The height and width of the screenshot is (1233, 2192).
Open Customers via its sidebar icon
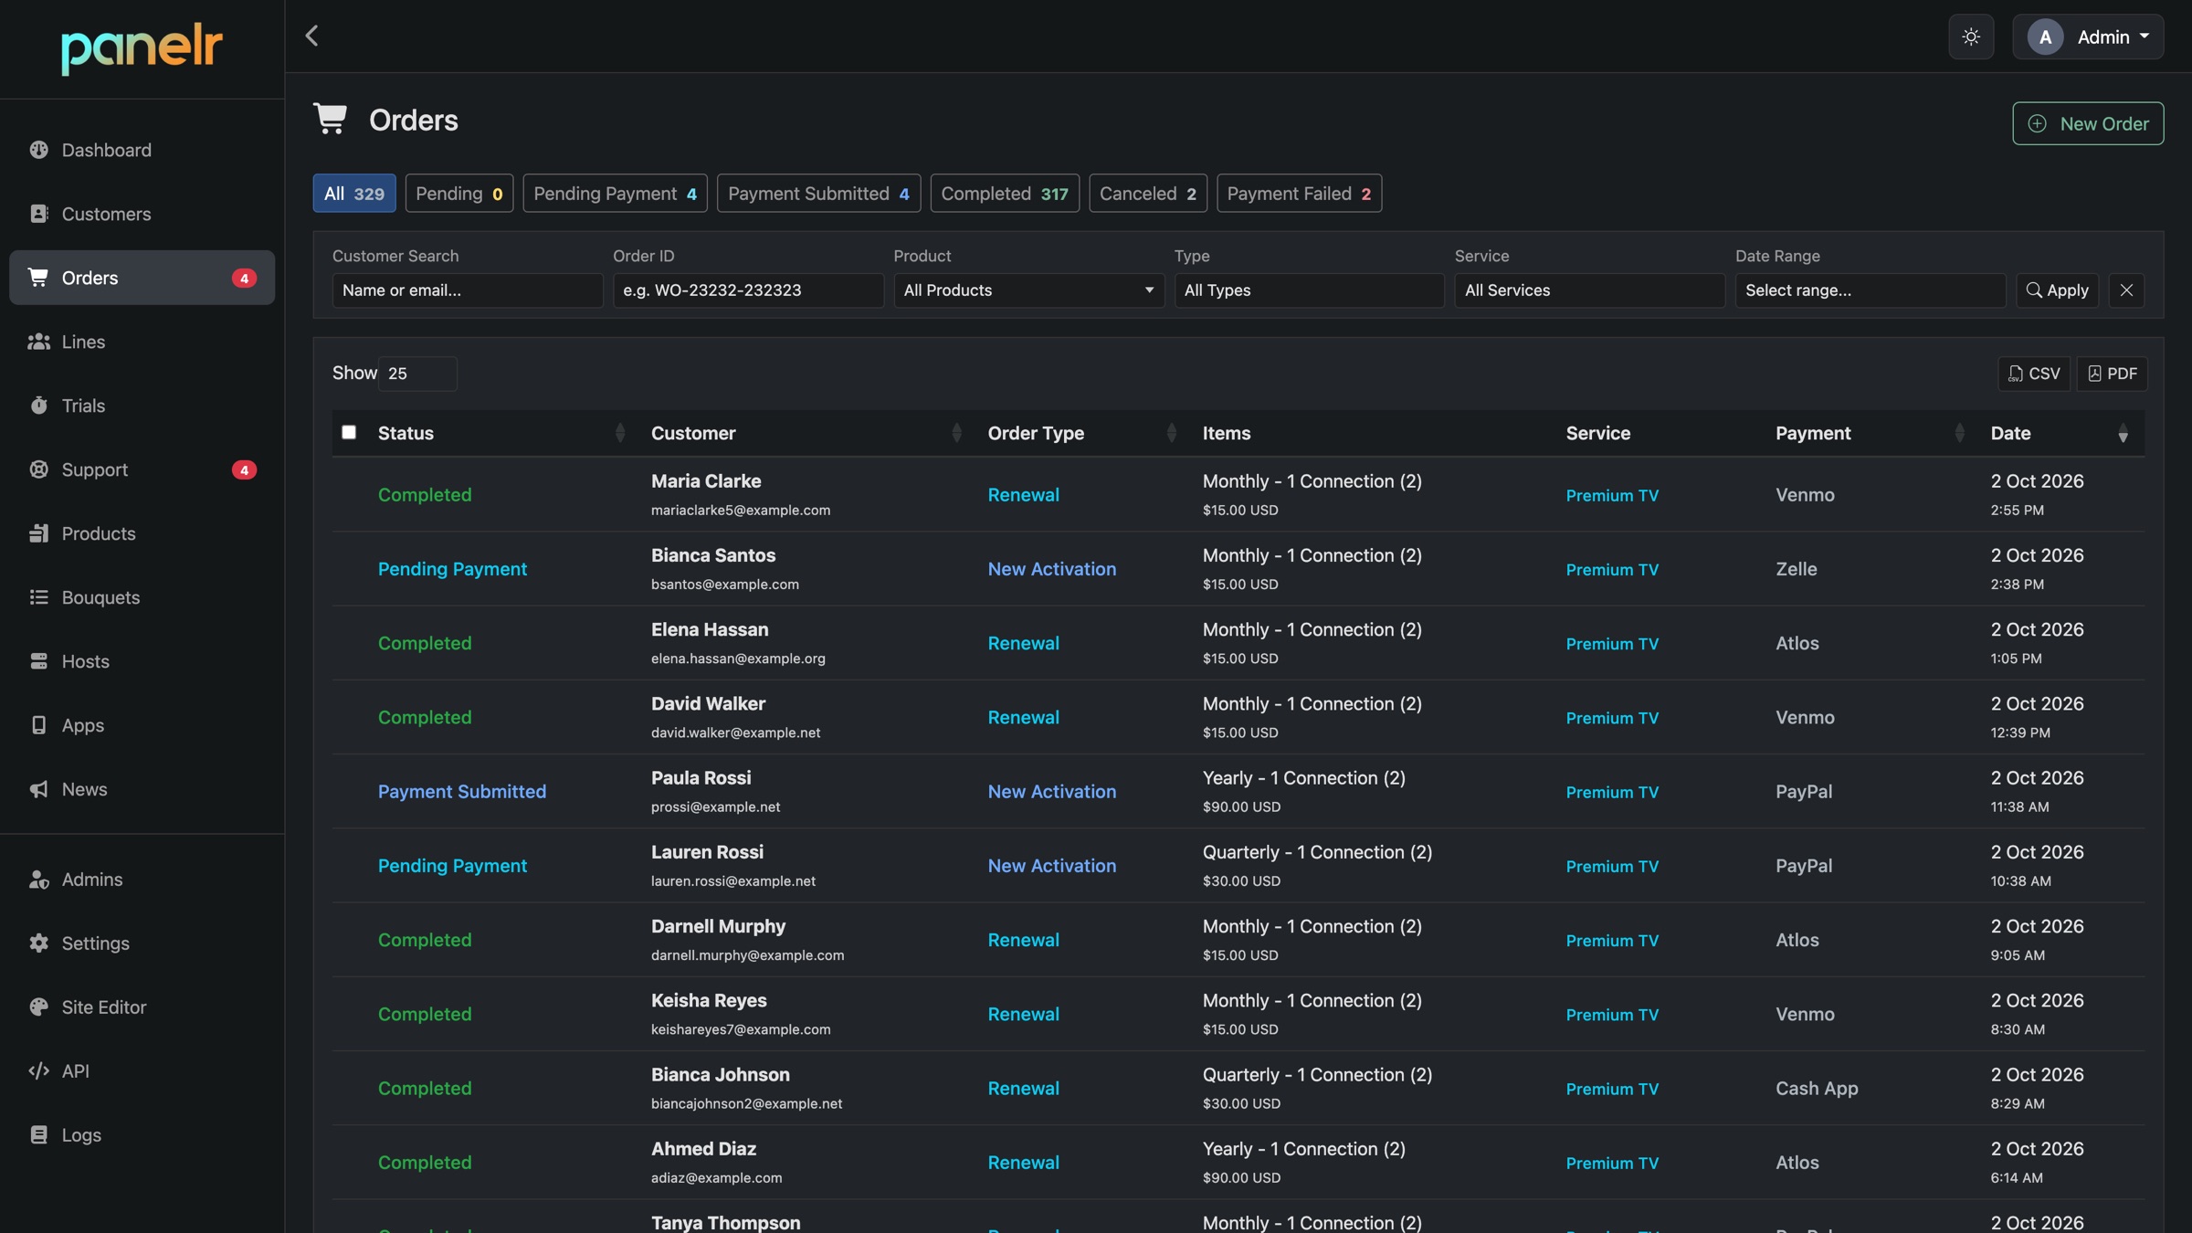pos(38,214)
